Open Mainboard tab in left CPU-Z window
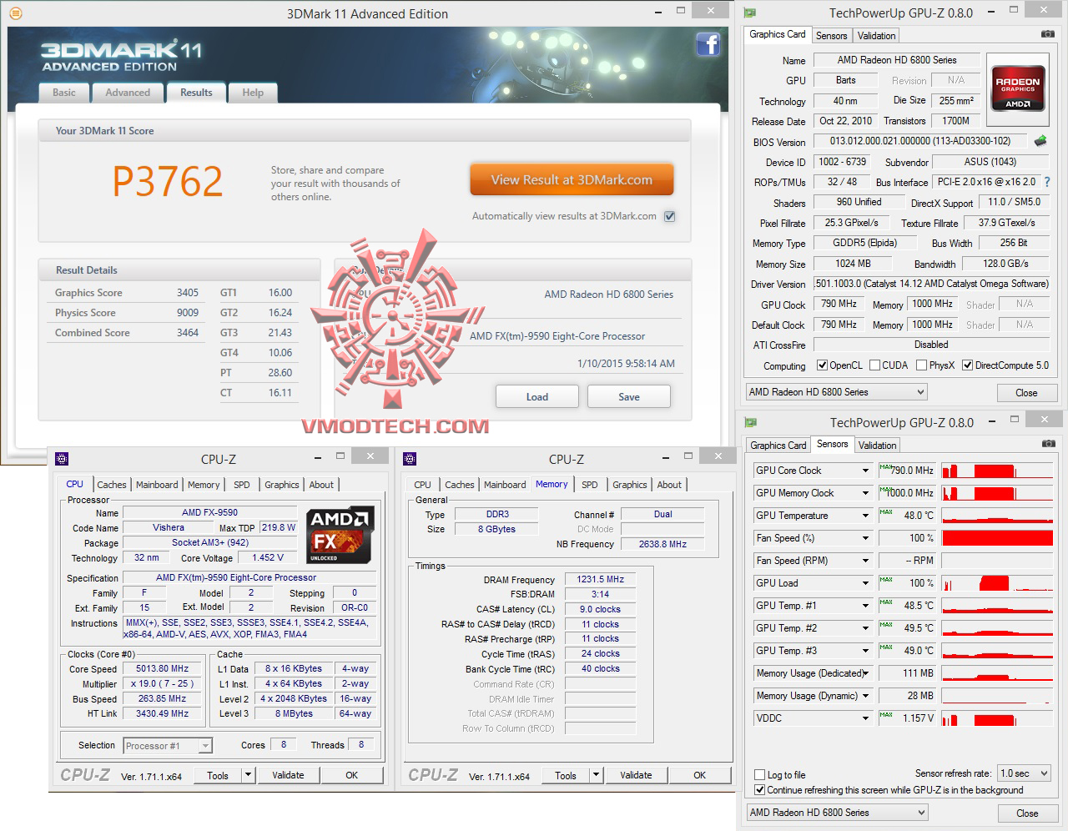 [x=157, y=485]
